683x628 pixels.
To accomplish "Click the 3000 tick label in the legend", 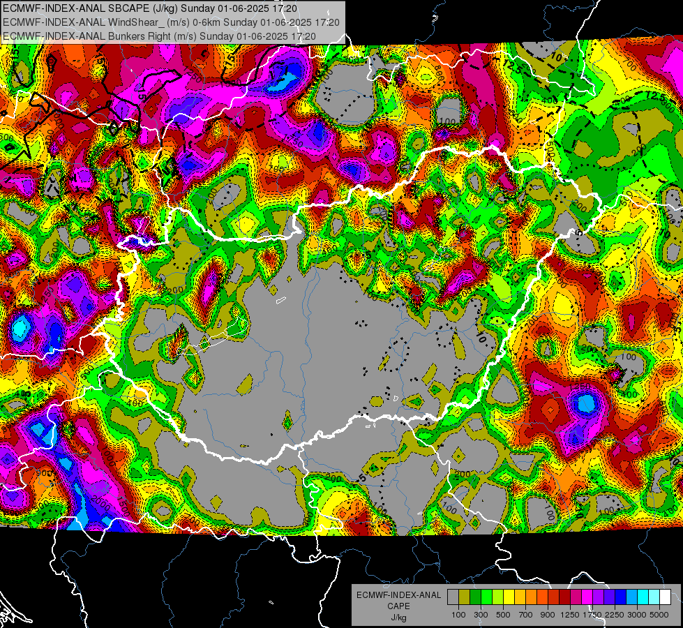I will click(637, 615).
